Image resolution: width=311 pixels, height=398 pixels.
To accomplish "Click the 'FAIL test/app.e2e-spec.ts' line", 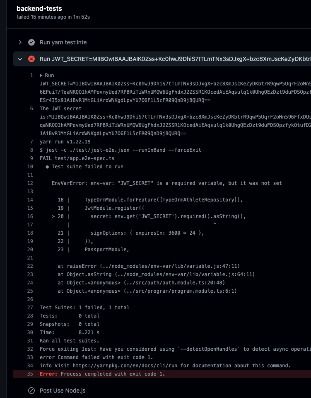I will pyautogui.click(x=77, y=158).
